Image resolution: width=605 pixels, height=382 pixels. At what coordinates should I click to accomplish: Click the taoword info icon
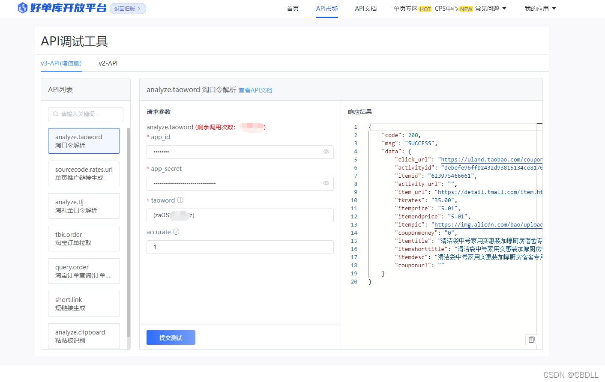click(x=180, y=200)
